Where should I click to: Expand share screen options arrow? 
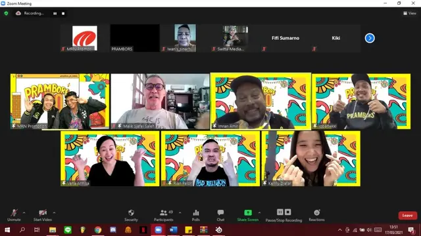point(259,212)
